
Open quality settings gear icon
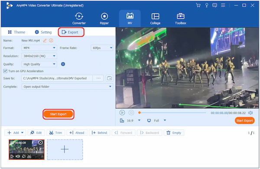[x=63, y=64]
